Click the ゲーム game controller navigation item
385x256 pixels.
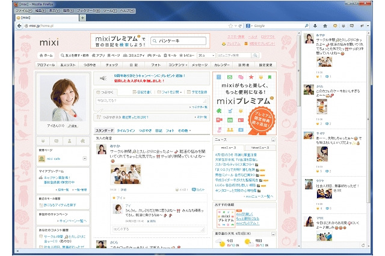pos(154,55)
